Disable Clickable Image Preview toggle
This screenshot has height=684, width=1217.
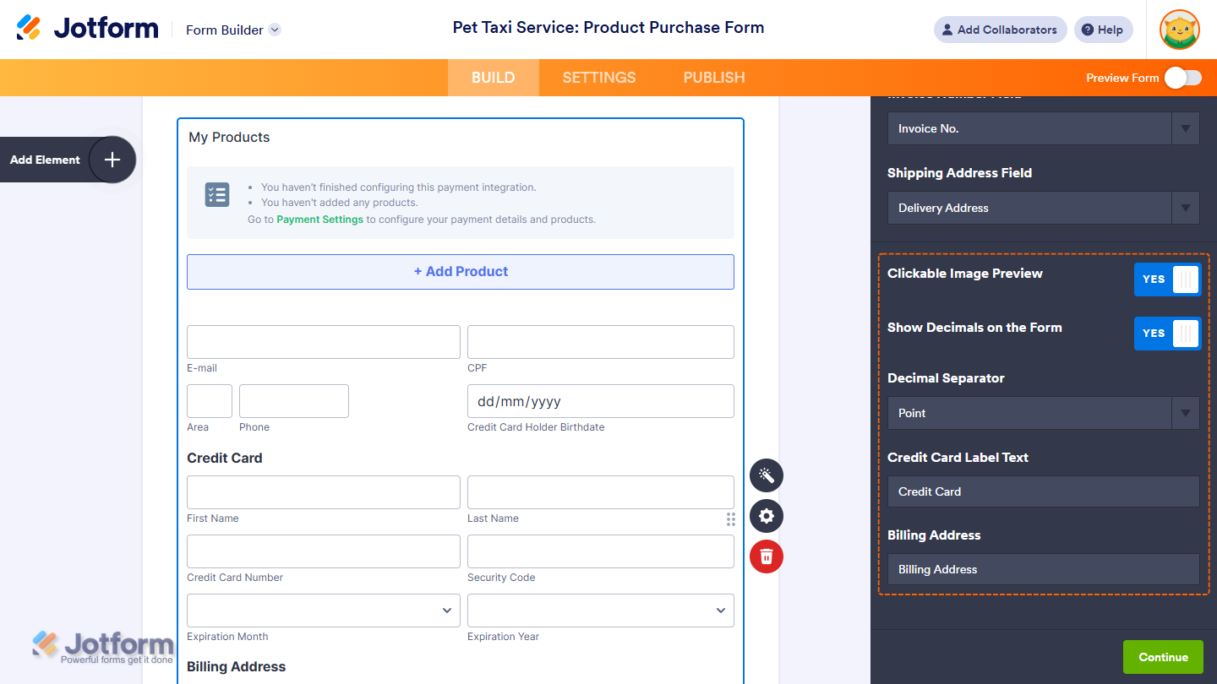click(x=1167, y=280)
